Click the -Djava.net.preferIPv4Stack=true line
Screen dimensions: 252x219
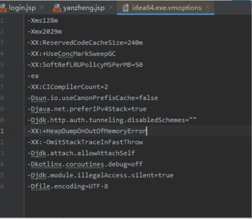click(87, 109)
